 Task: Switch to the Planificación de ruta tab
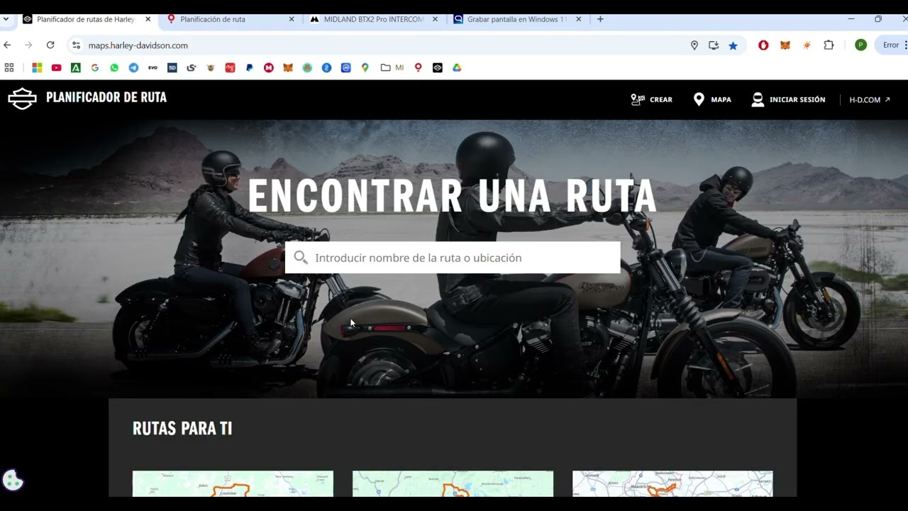[x=228, y=19]
